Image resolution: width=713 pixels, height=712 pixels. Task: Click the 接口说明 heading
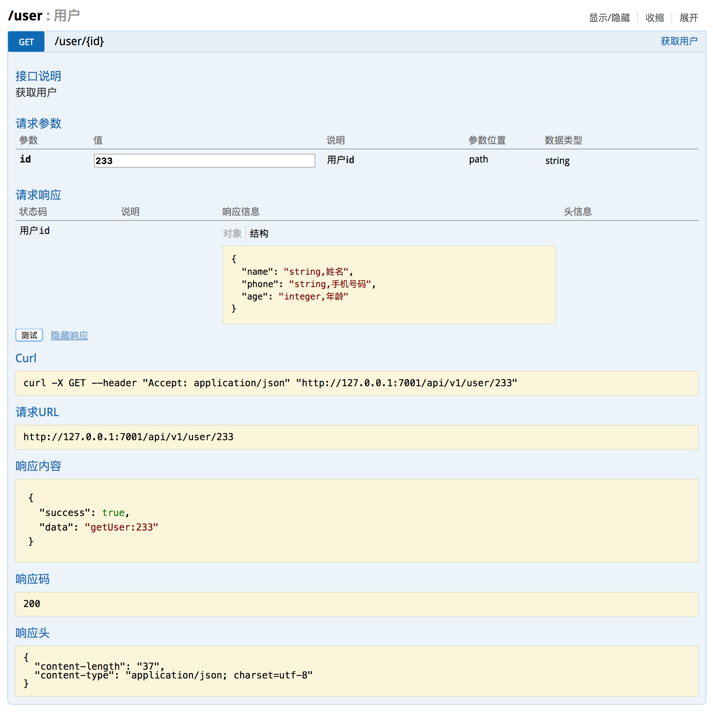[x=38, y=76]
